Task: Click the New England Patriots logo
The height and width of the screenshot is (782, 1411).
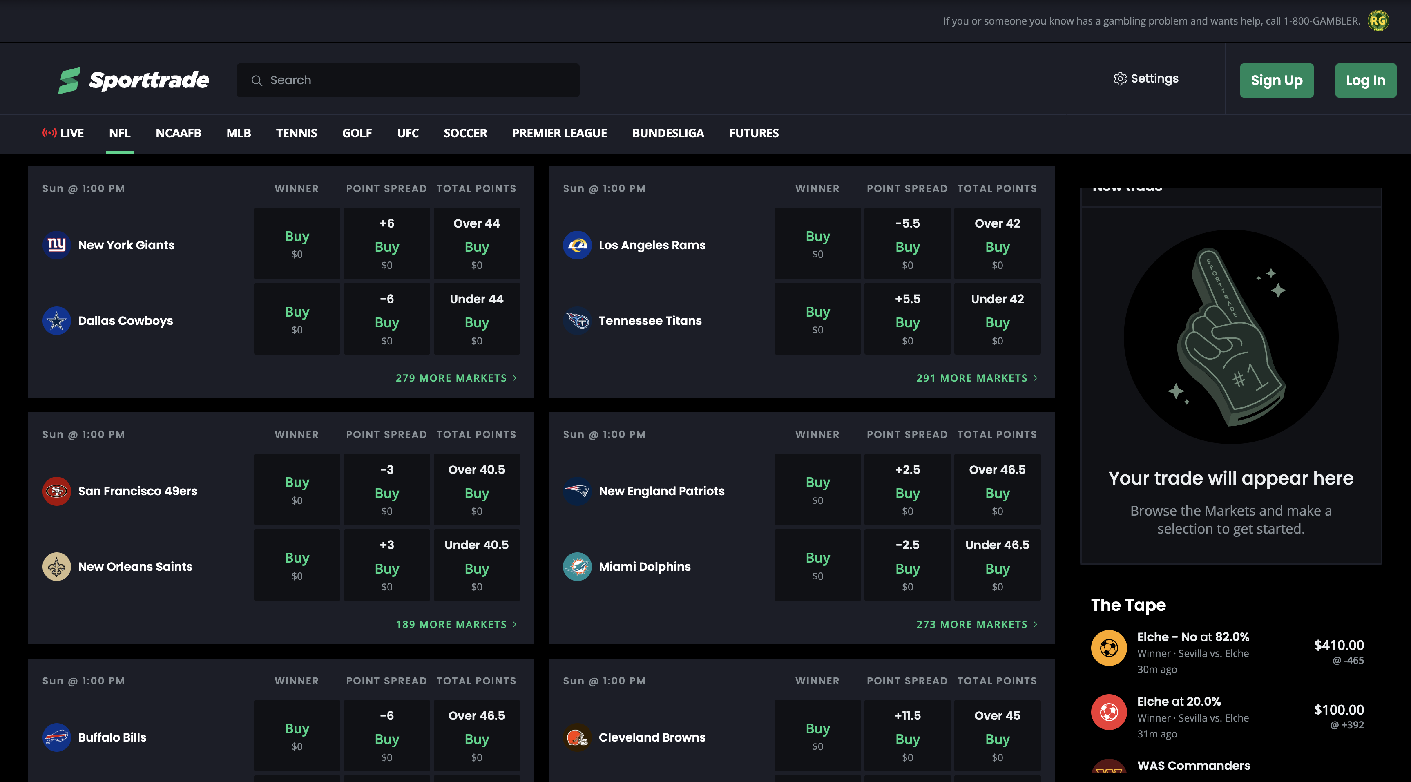Action: [x=577, y=491]
